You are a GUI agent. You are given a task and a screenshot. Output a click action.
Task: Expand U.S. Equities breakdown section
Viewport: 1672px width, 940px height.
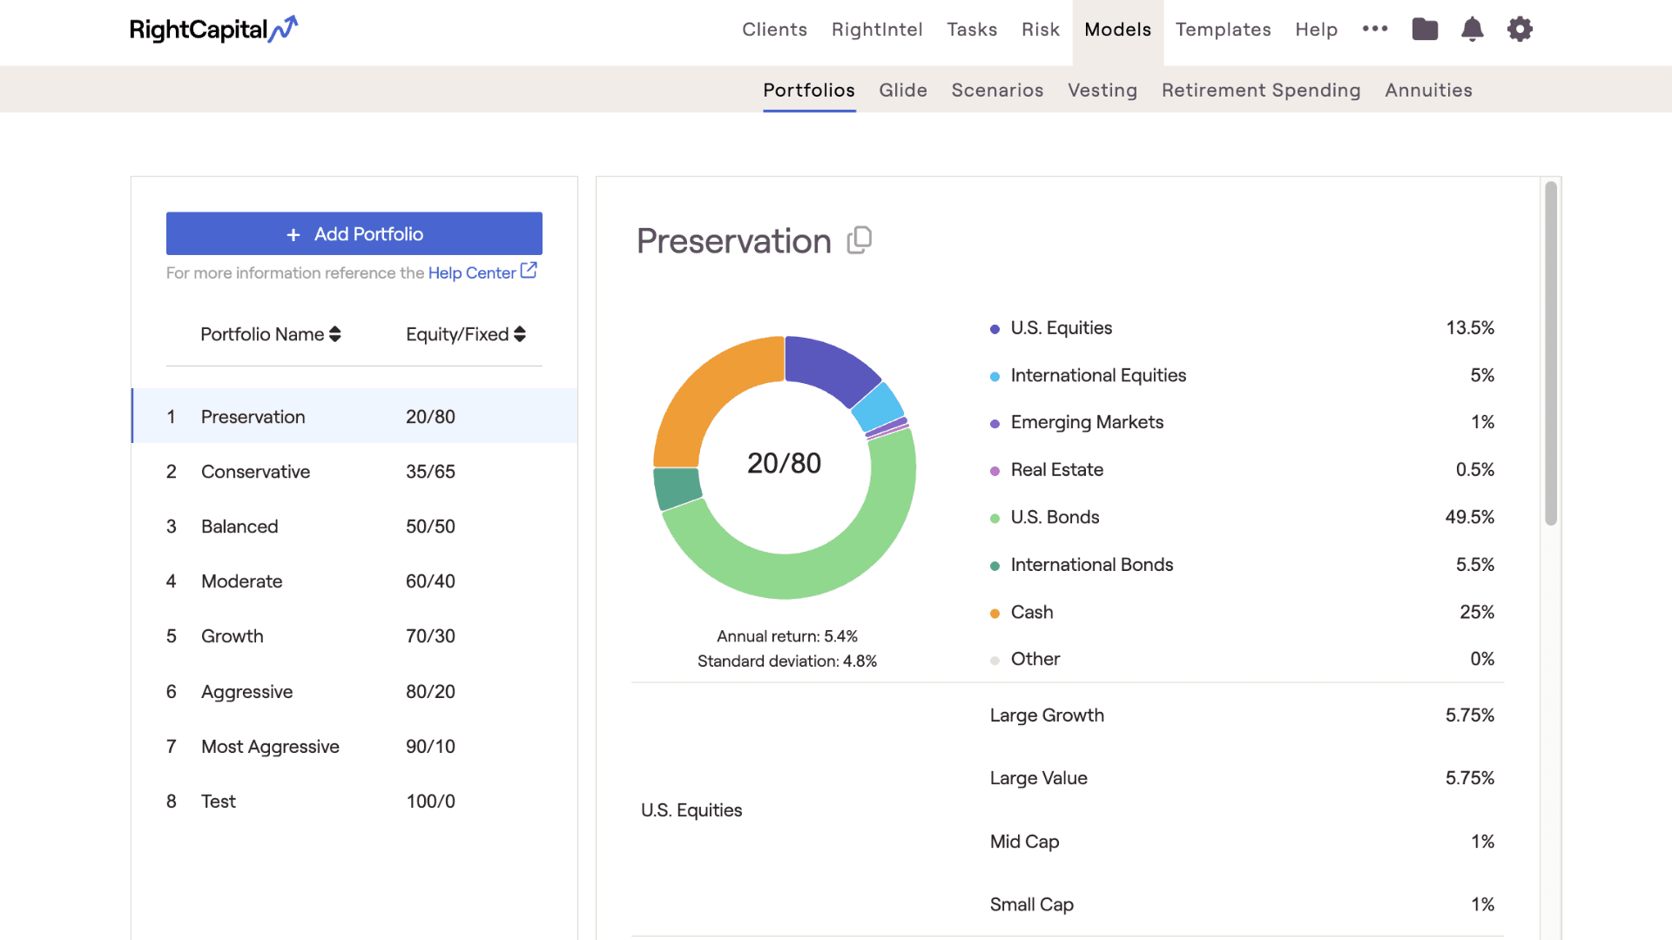[x=691, y=809]
